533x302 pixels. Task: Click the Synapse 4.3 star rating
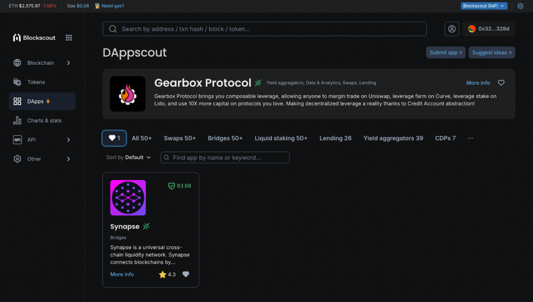[166, 274]
